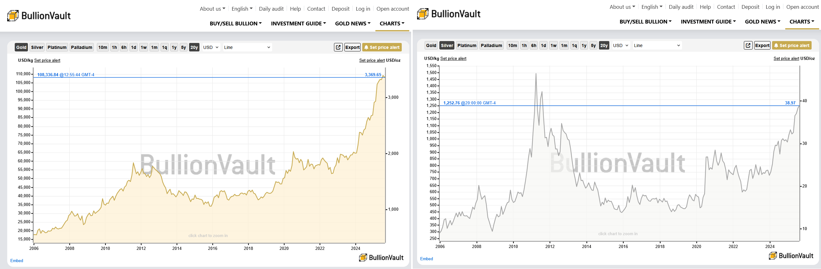
Task: Click silver chart area to zoom in
Action: (x=619, y=153)
